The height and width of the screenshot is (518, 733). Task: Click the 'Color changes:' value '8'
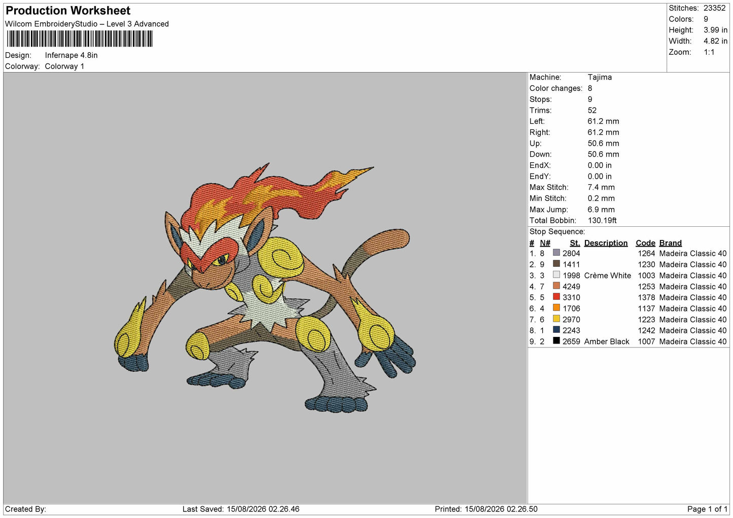tap(590, 88)
